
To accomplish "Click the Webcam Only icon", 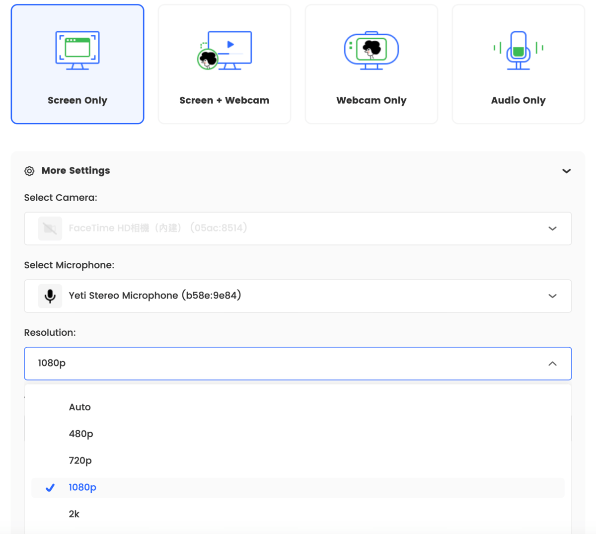I will click(x=372, y=50).
